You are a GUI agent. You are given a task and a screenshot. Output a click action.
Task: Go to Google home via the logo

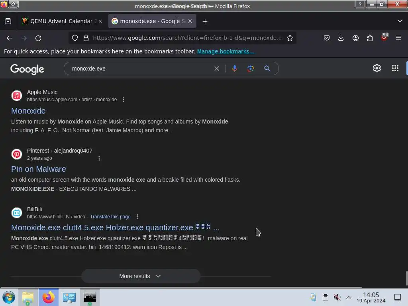27,69
